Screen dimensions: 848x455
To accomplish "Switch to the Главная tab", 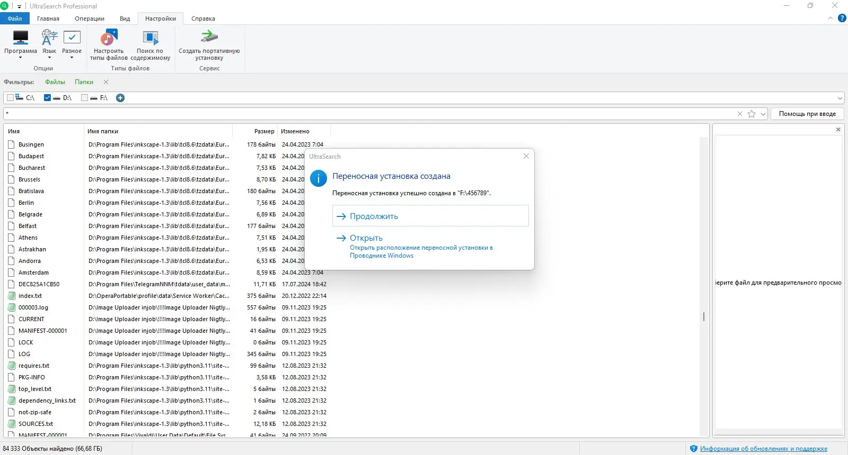I will [x=48, y=19].
